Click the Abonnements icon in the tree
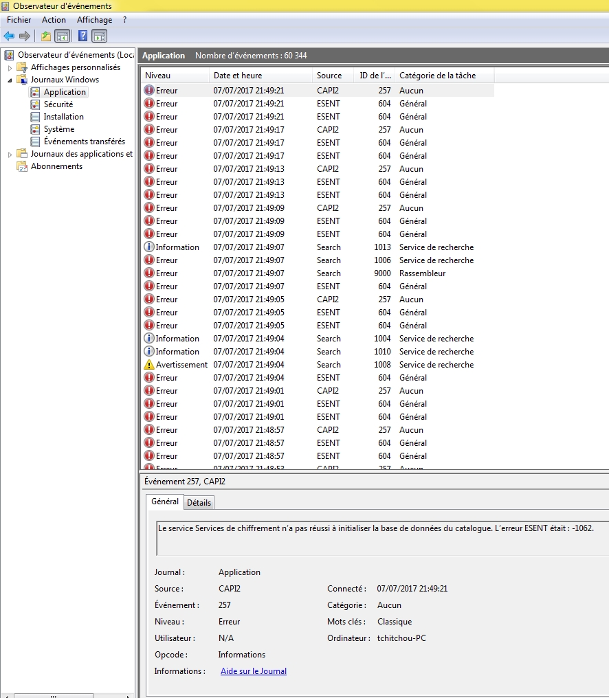This screenshot has width=609, height=698. [x=22, y=166]
